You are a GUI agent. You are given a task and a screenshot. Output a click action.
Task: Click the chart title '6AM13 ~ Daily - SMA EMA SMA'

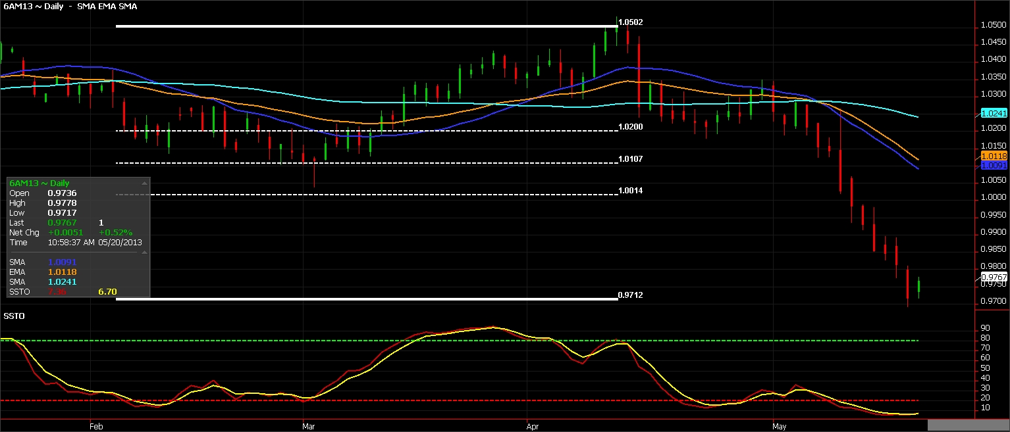(70, 6)
